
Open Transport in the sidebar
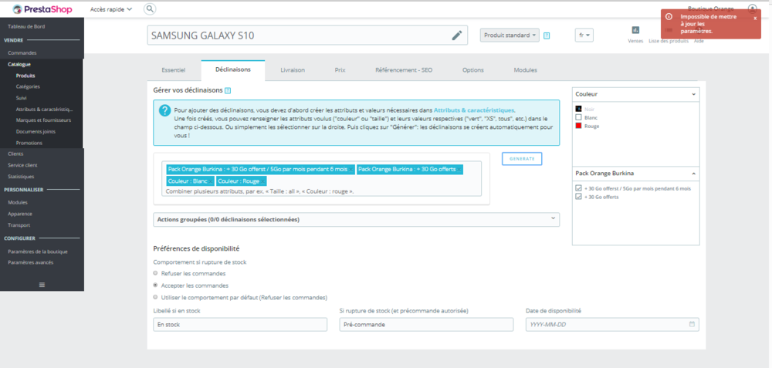pos(19,225)
